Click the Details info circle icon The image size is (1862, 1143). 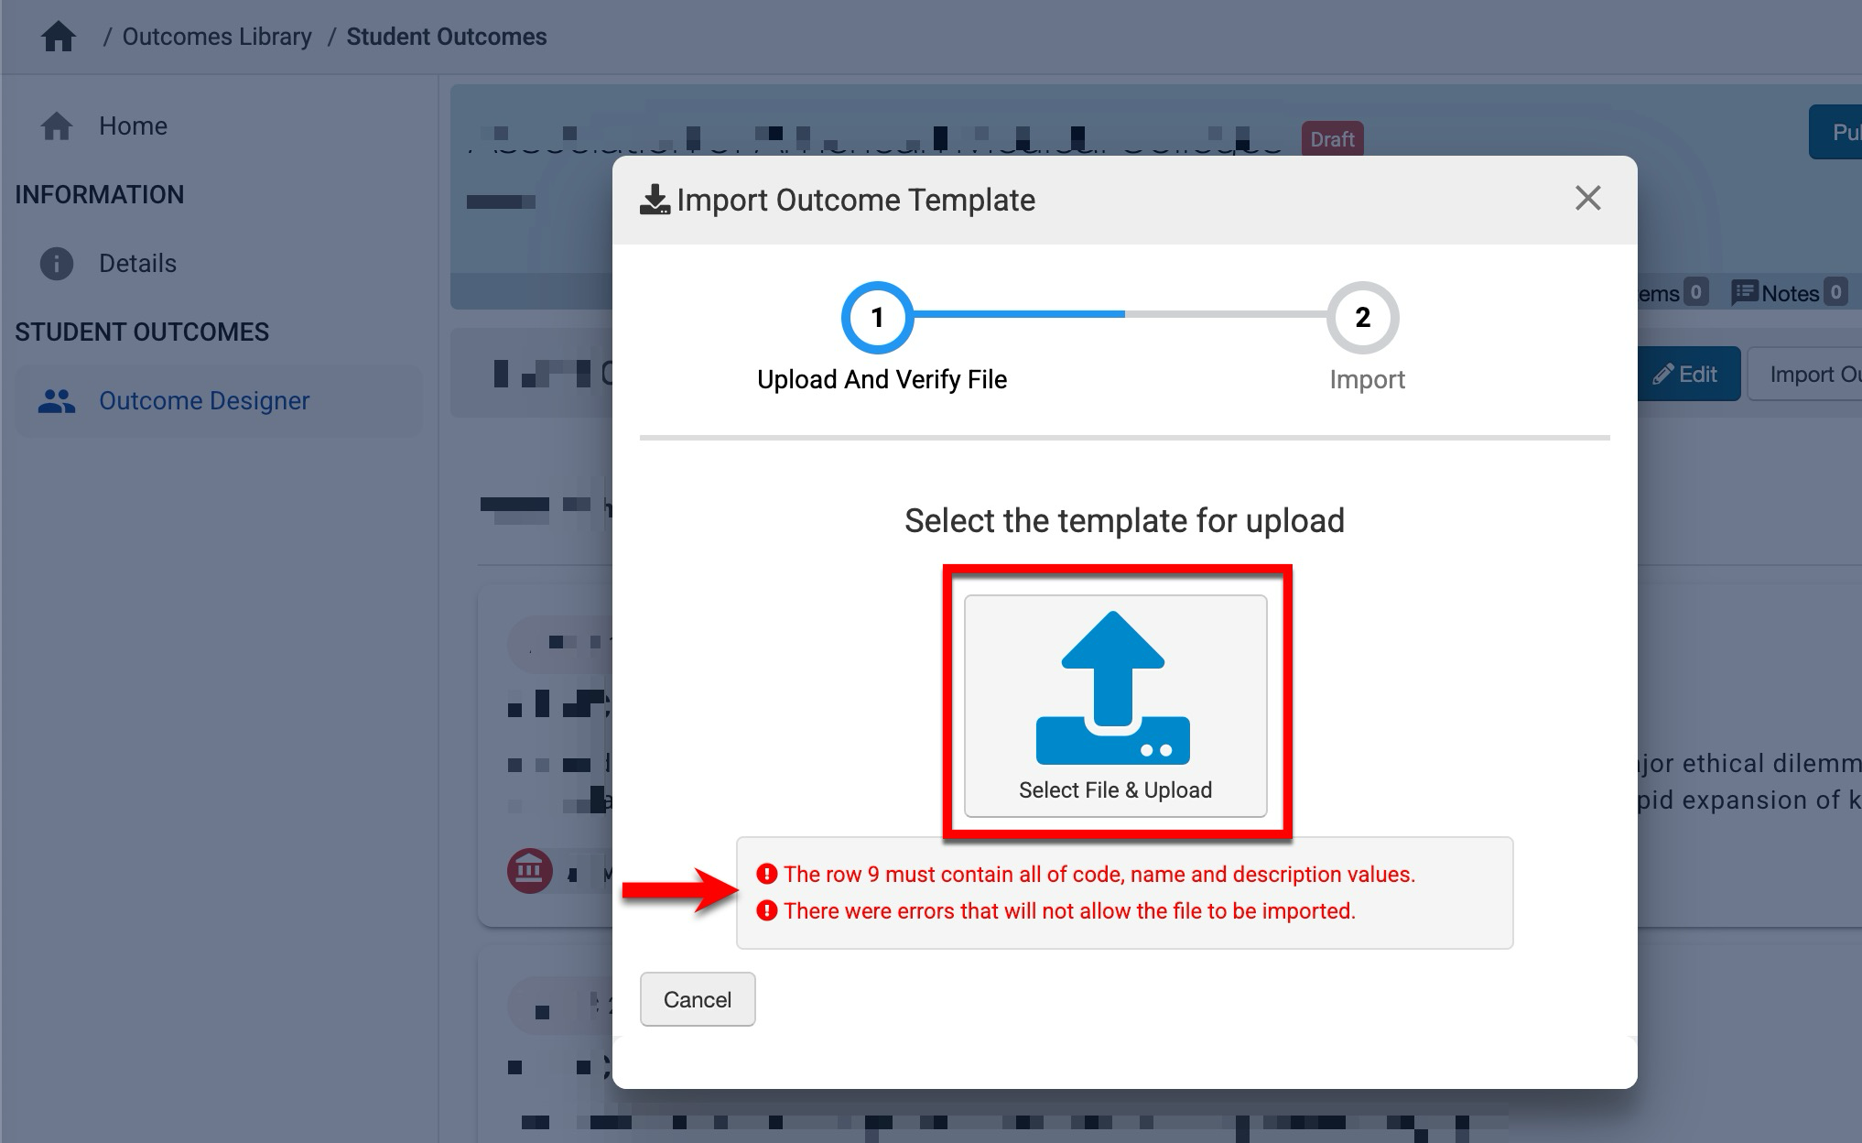(x=57, y=264)
